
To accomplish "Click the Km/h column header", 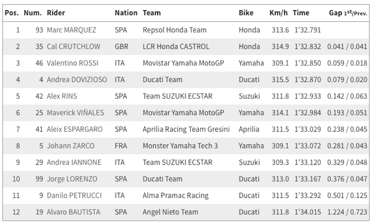I will [279, 13].
